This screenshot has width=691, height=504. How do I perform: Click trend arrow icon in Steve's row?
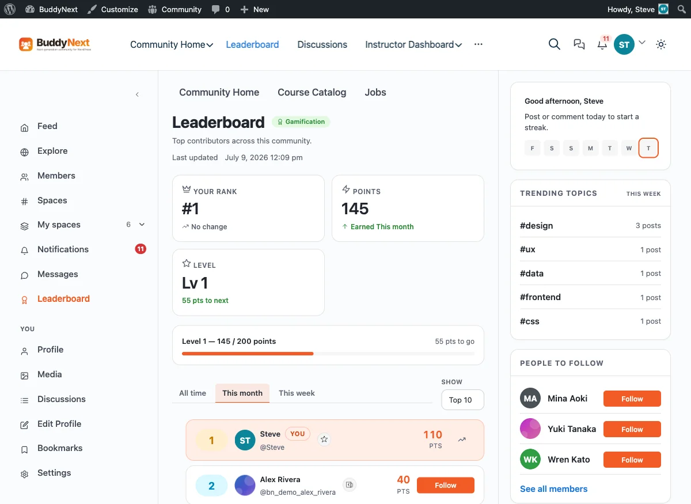coord(462,439)
